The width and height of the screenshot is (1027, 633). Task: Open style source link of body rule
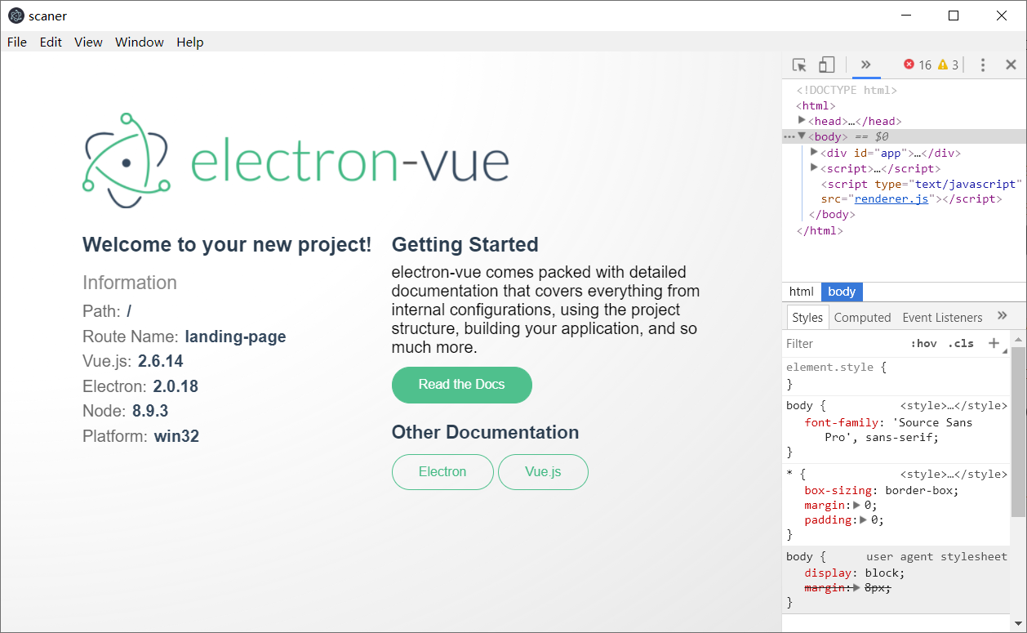(x=954, y=405)
